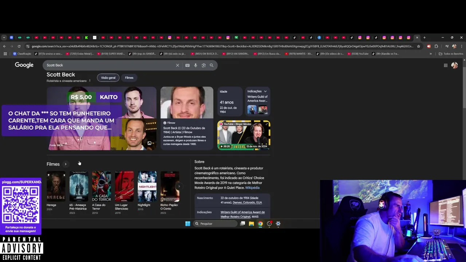Open the three-dot menu beside Scott Beck subtitle

[x=90, y=81]
